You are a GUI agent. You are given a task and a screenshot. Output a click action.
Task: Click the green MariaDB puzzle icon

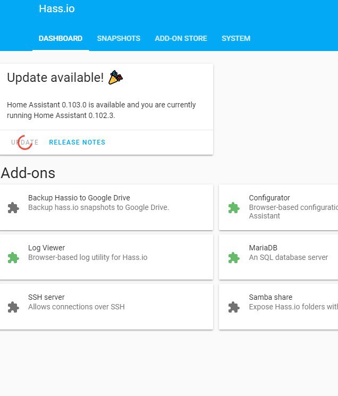234,258
